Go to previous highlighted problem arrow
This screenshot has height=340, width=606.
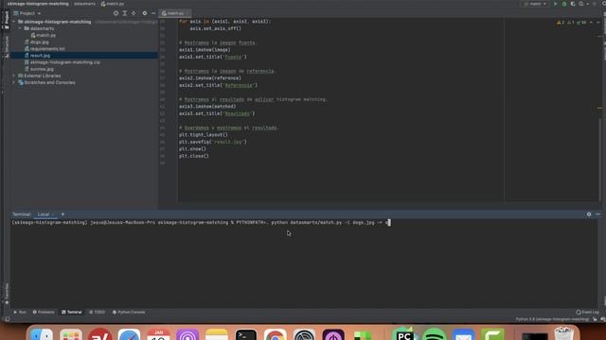point(591,23)
